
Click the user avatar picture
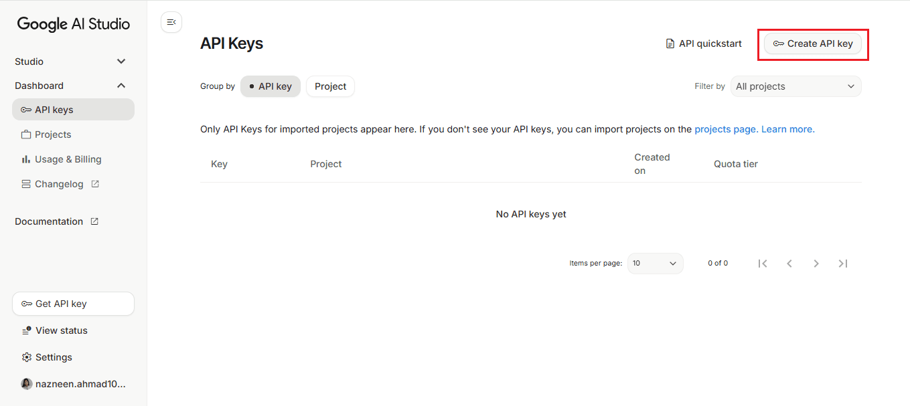pos(27,384)
